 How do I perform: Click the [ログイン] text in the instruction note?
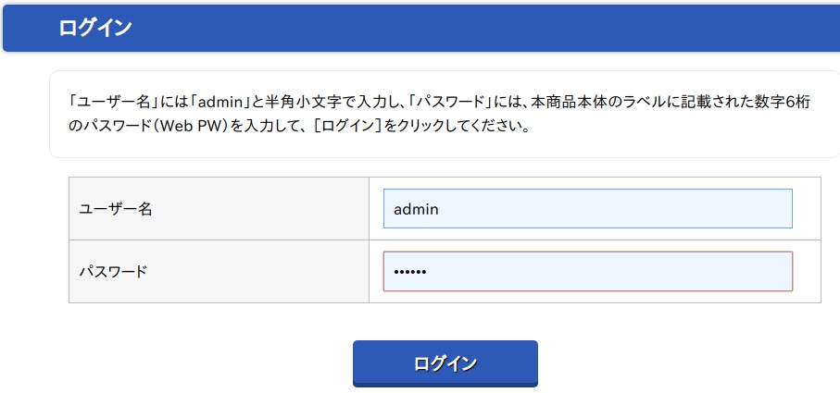(348, 126)
